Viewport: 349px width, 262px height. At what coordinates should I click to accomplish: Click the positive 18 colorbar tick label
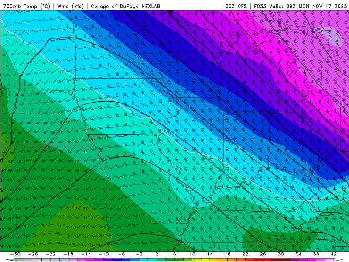pos(227,254)
